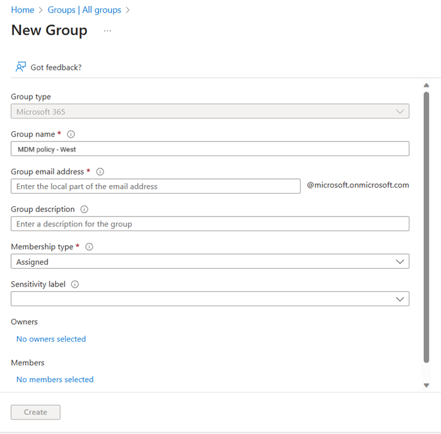
Task: Click the Group email address info icon
Action: point(100,172)
